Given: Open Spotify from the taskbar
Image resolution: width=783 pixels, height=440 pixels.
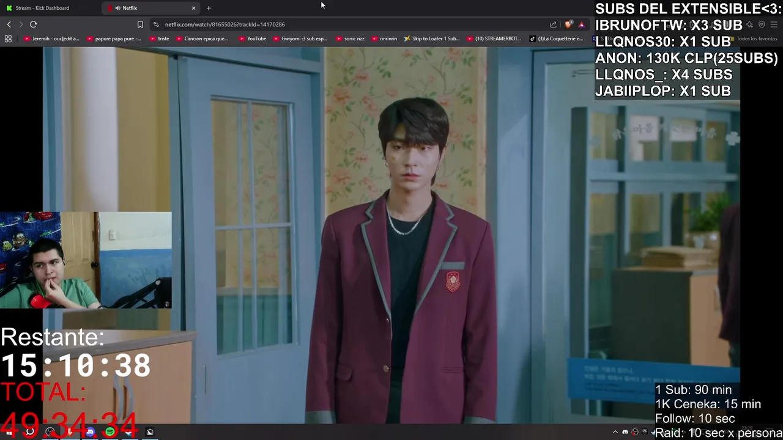Looking at the screenshot, I should tap(110, 432).
